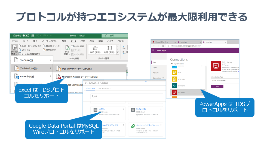The width and height of the screenshot is (264, 141).
Task: Choose SQL Server データベースから(S)
Action: pyautogui.click(x=90, y=69)
